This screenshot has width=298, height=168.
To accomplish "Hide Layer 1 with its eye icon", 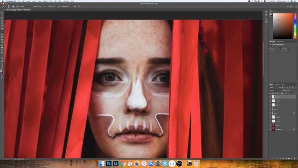I will click(270, 125).
